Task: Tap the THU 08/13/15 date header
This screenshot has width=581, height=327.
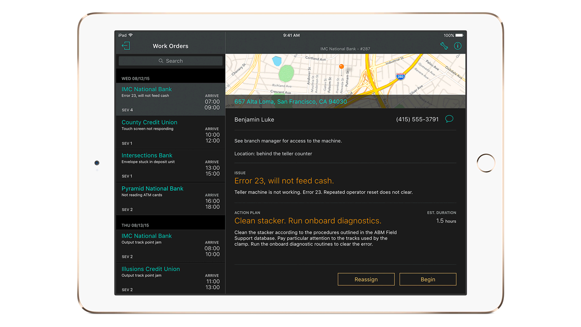Action: coord(135,225)
